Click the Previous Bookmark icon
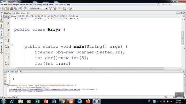The width and height of the screenshot is (186, 104). pyautogui.click(x=49, y=16)
